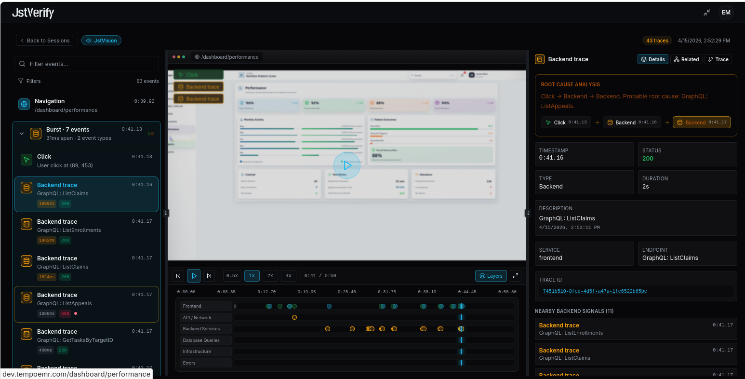Viewport: 745px width, 379px height.
Task: Switch to the Trace tab
Action: [718, 59]
